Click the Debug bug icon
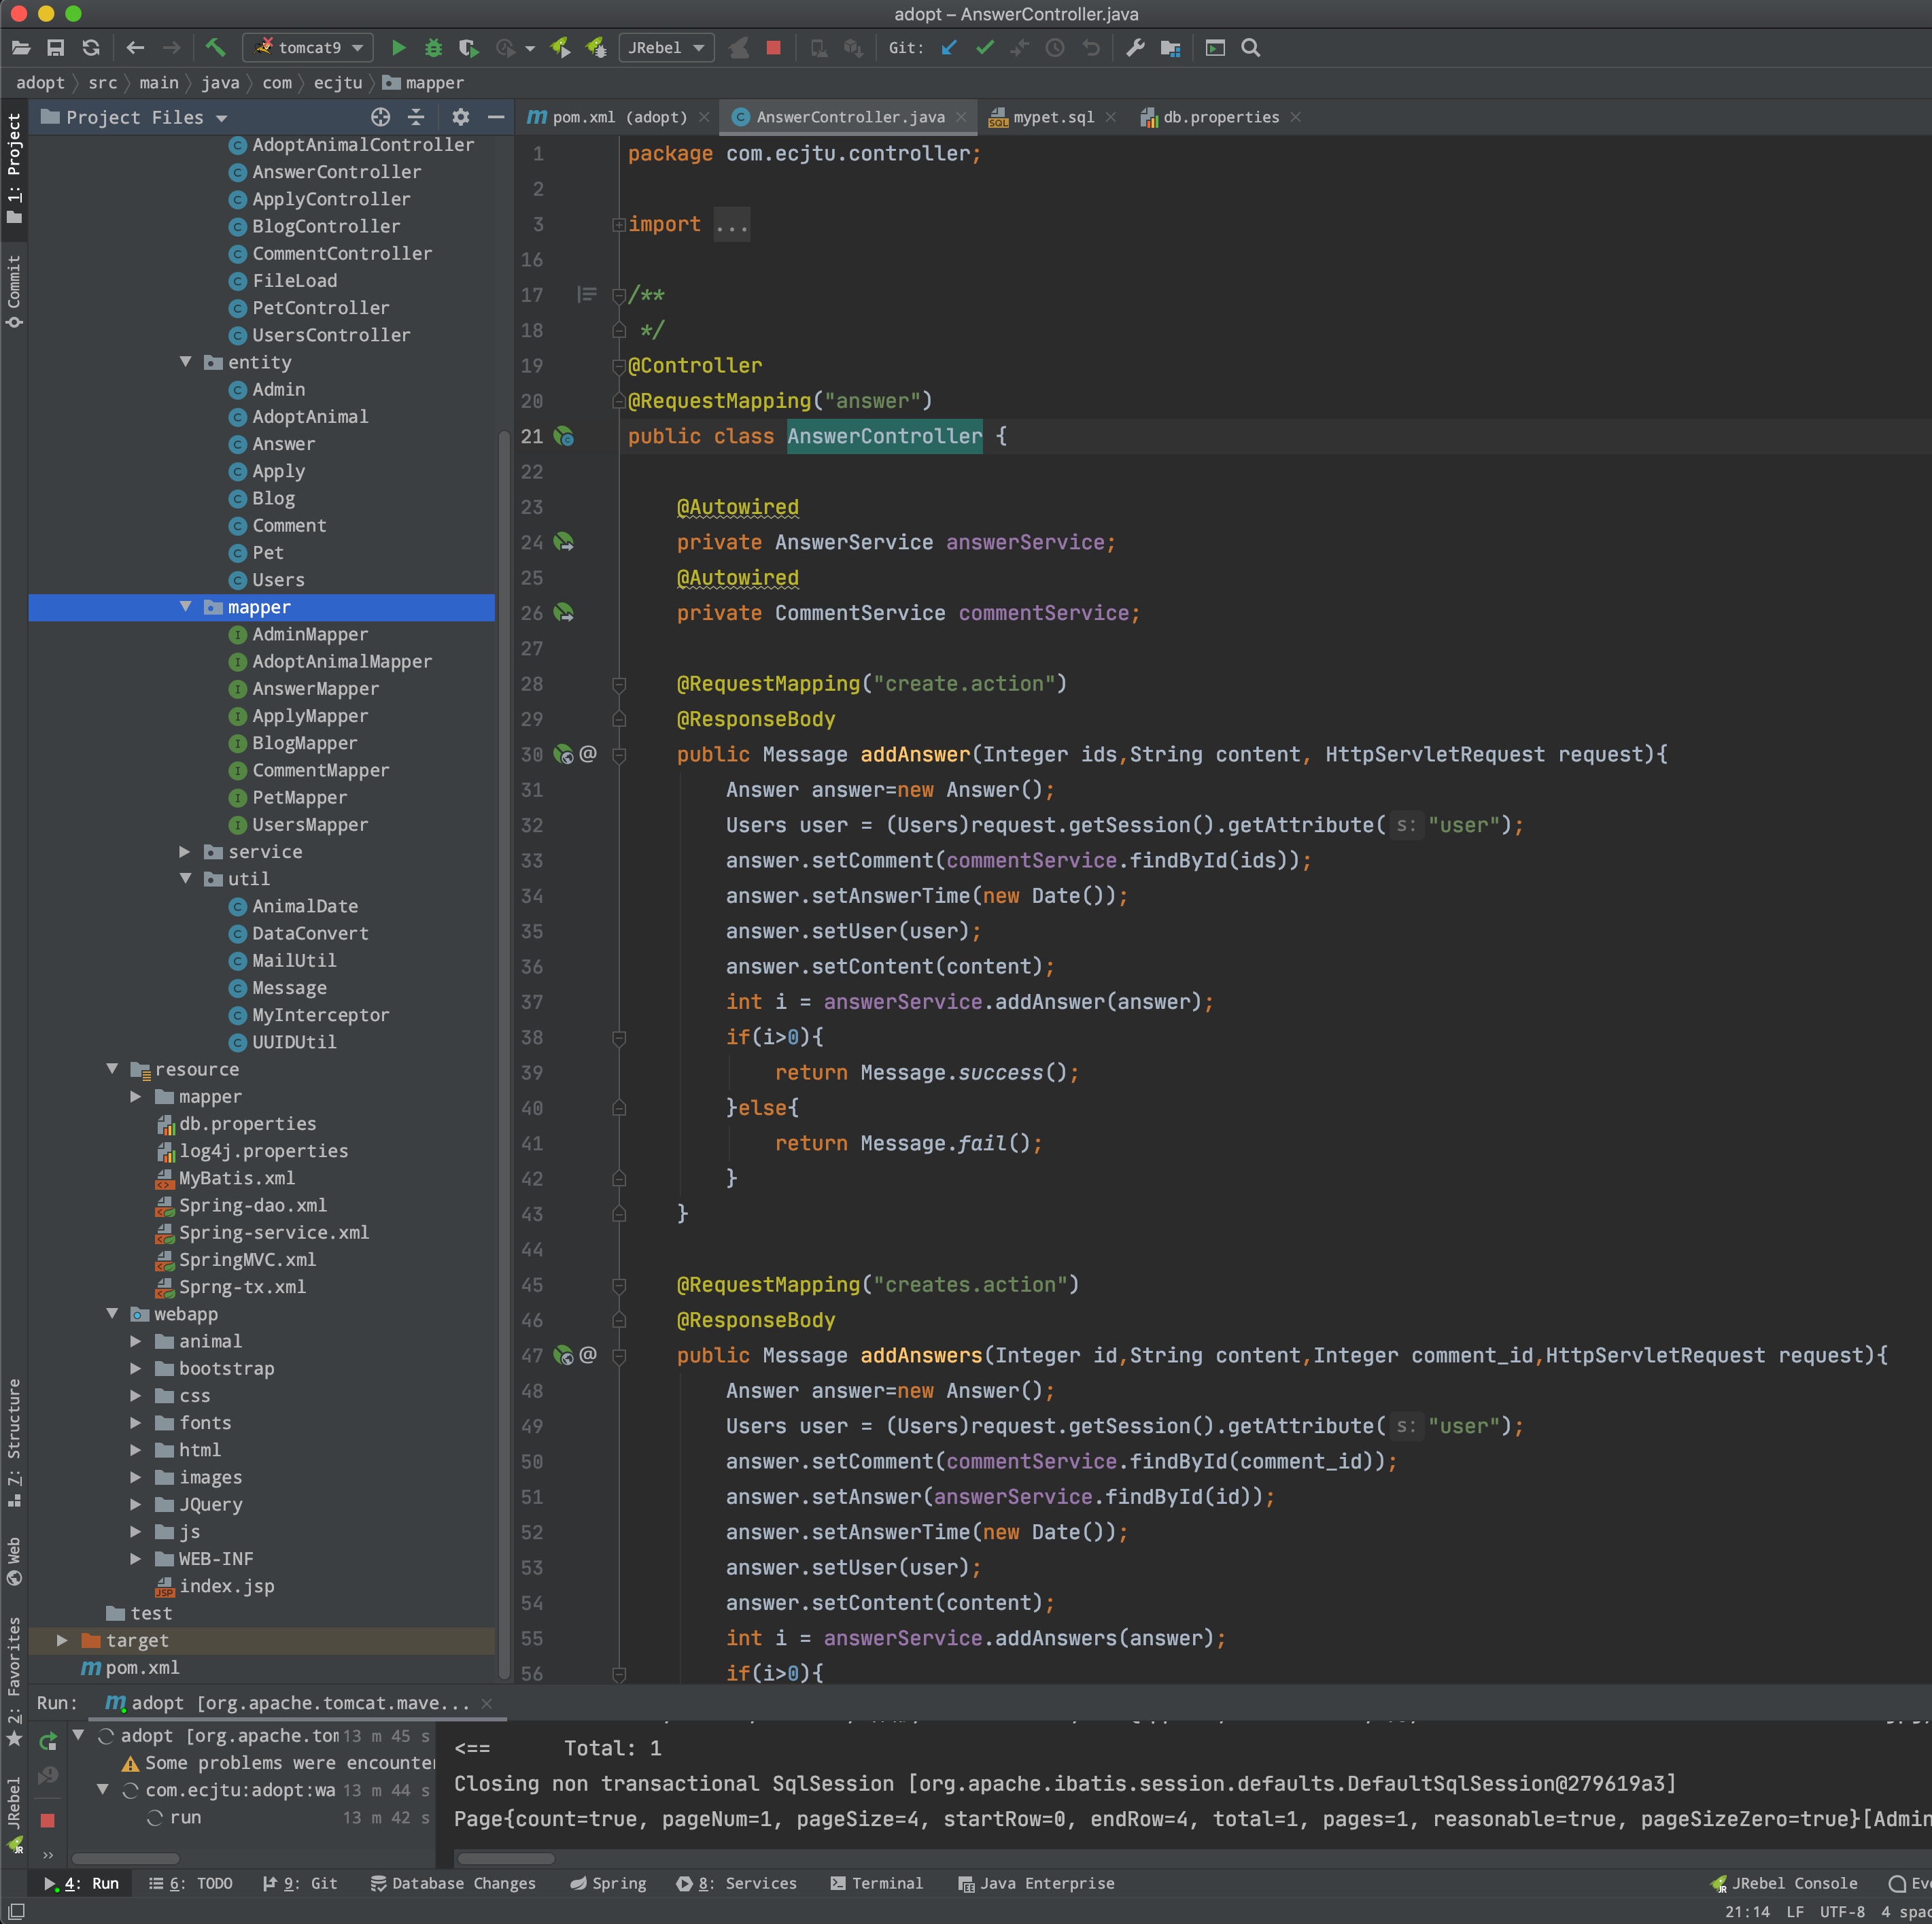Screen dimensions: 1932x1924 coord(433,47)
